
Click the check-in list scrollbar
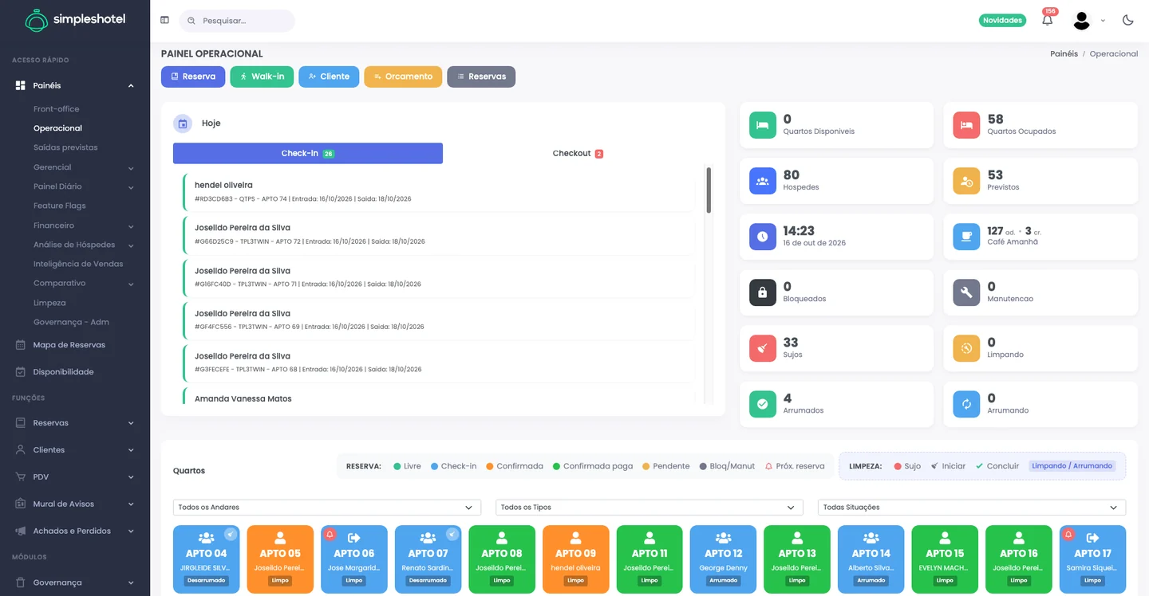pyautogui.click(x=709, y=190)
